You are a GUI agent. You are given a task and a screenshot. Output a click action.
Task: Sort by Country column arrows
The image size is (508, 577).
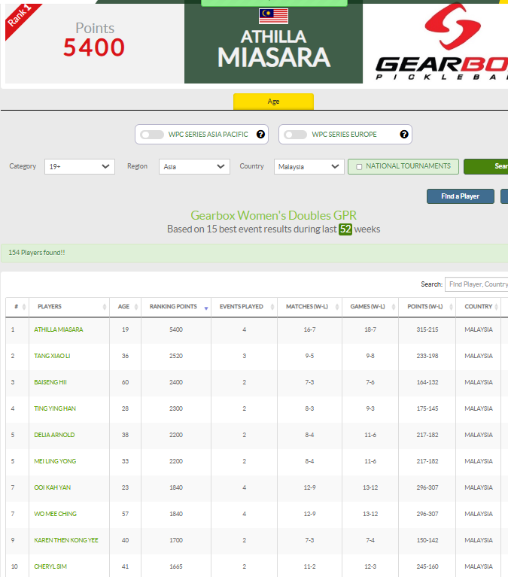[x=496, y=307]
